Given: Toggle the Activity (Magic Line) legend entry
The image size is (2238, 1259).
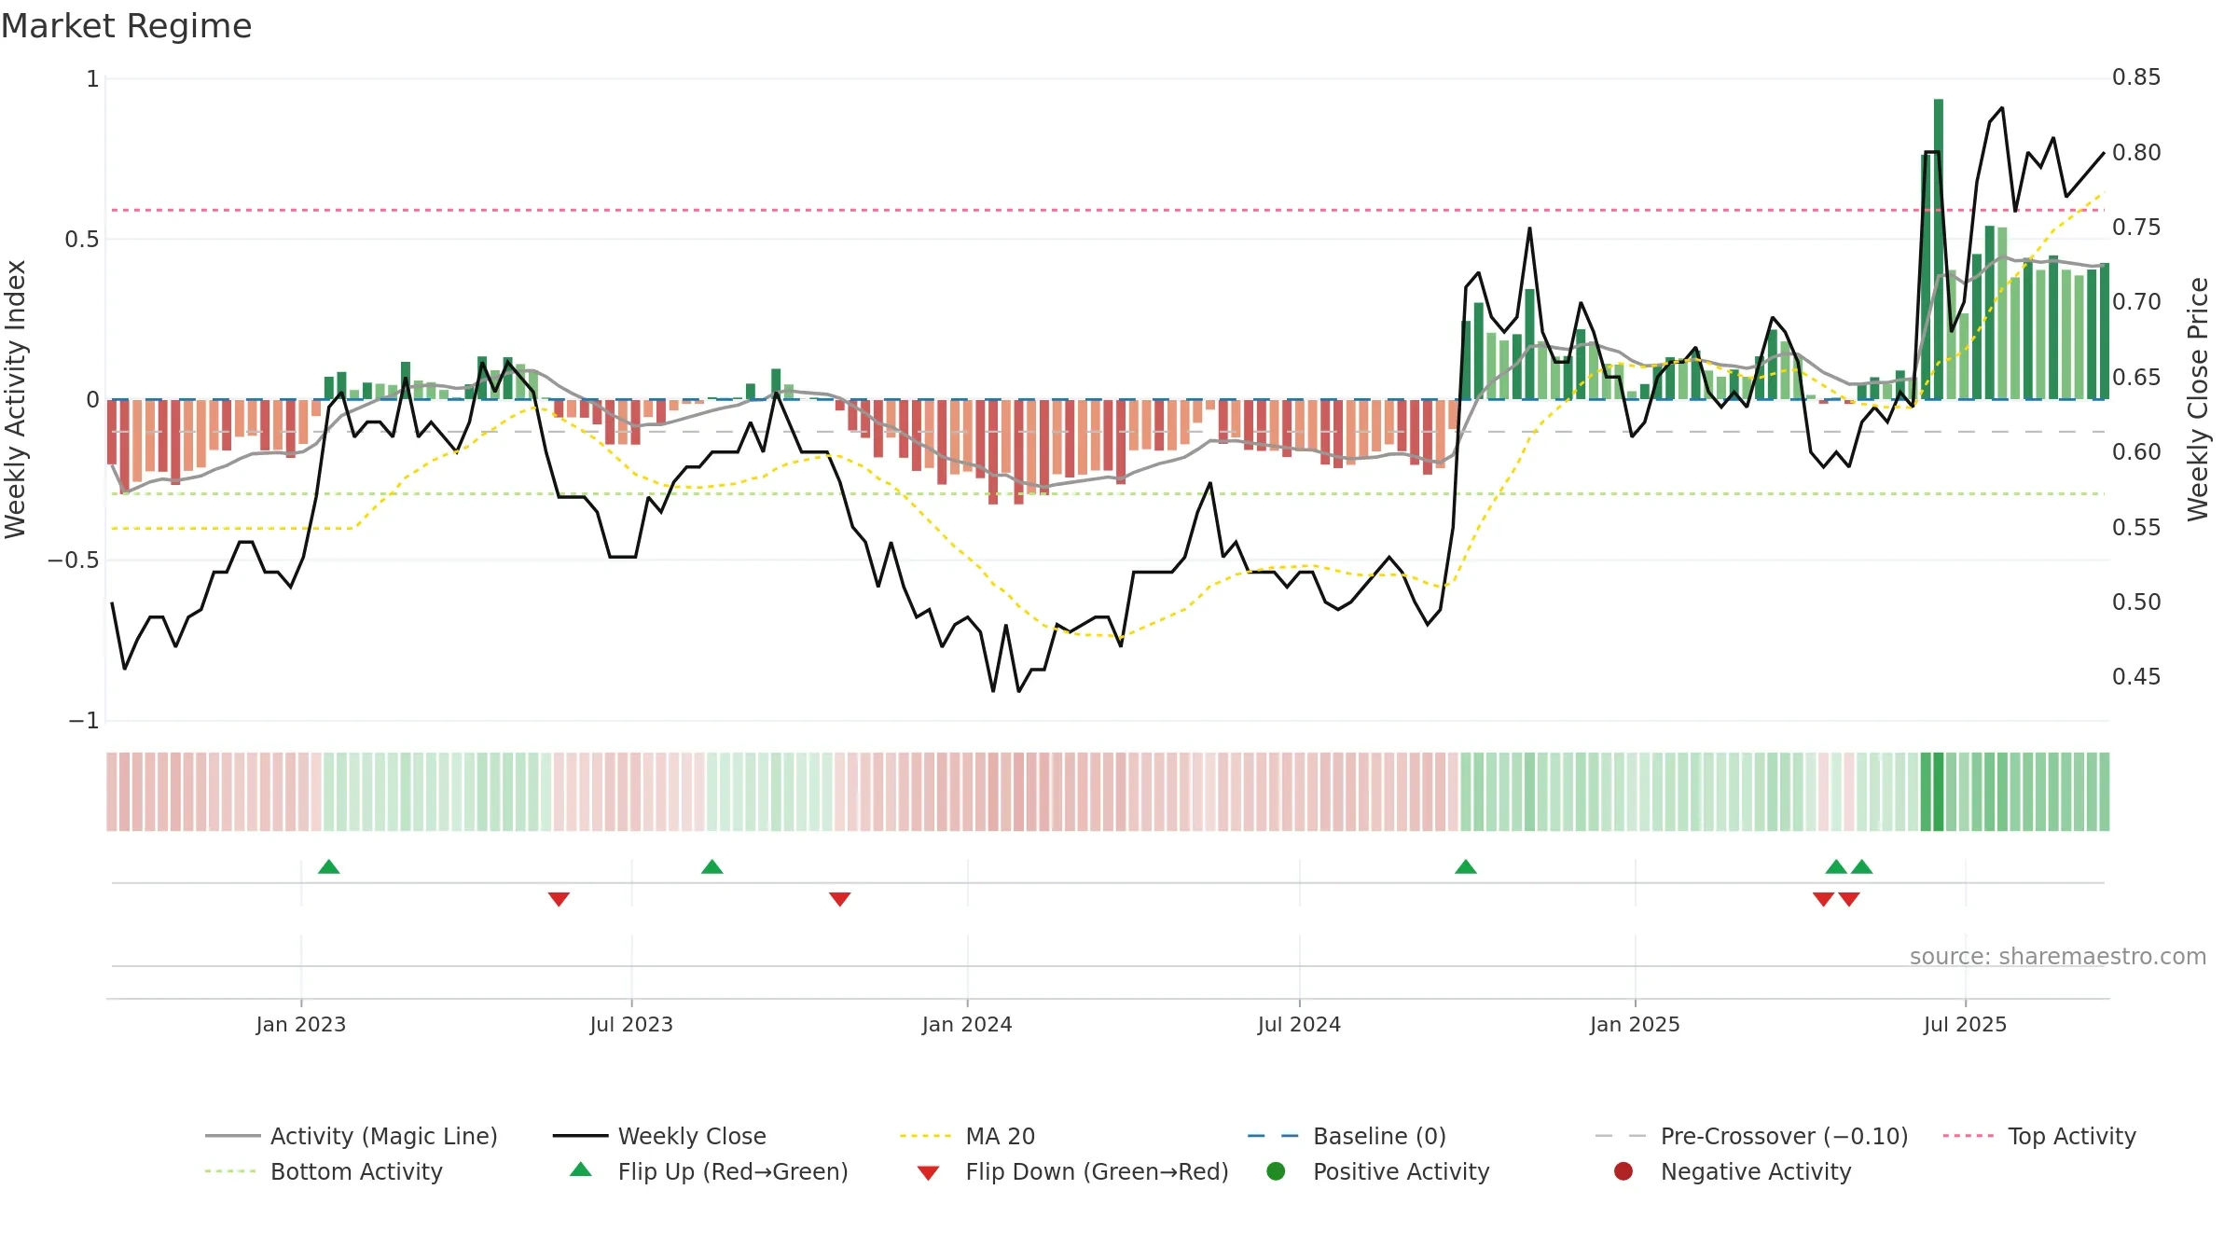Looking at the screenshot, I should pos(352,1136).
